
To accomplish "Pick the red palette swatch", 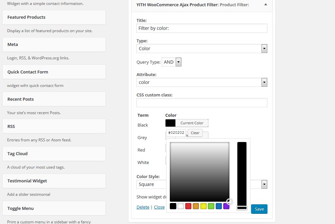I will [x=188, y=206].
